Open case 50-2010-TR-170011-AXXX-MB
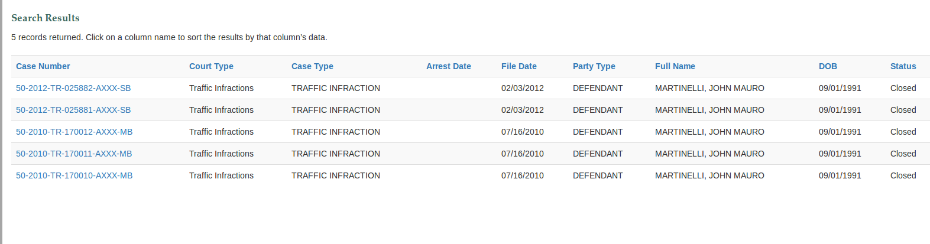Screen dimensions: 930x244 point(74,154)
